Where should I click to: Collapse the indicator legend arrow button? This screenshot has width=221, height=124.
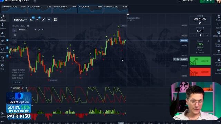[x=15, y=30]
